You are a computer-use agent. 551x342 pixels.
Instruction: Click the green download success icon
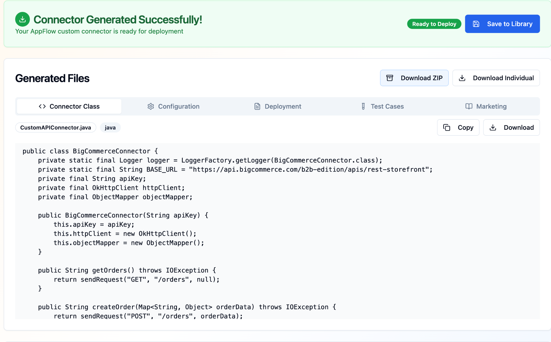click(22, 19)
